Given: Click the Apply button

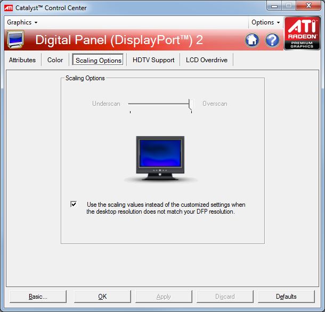Looking at the screenshot, I should coord(164,297).
